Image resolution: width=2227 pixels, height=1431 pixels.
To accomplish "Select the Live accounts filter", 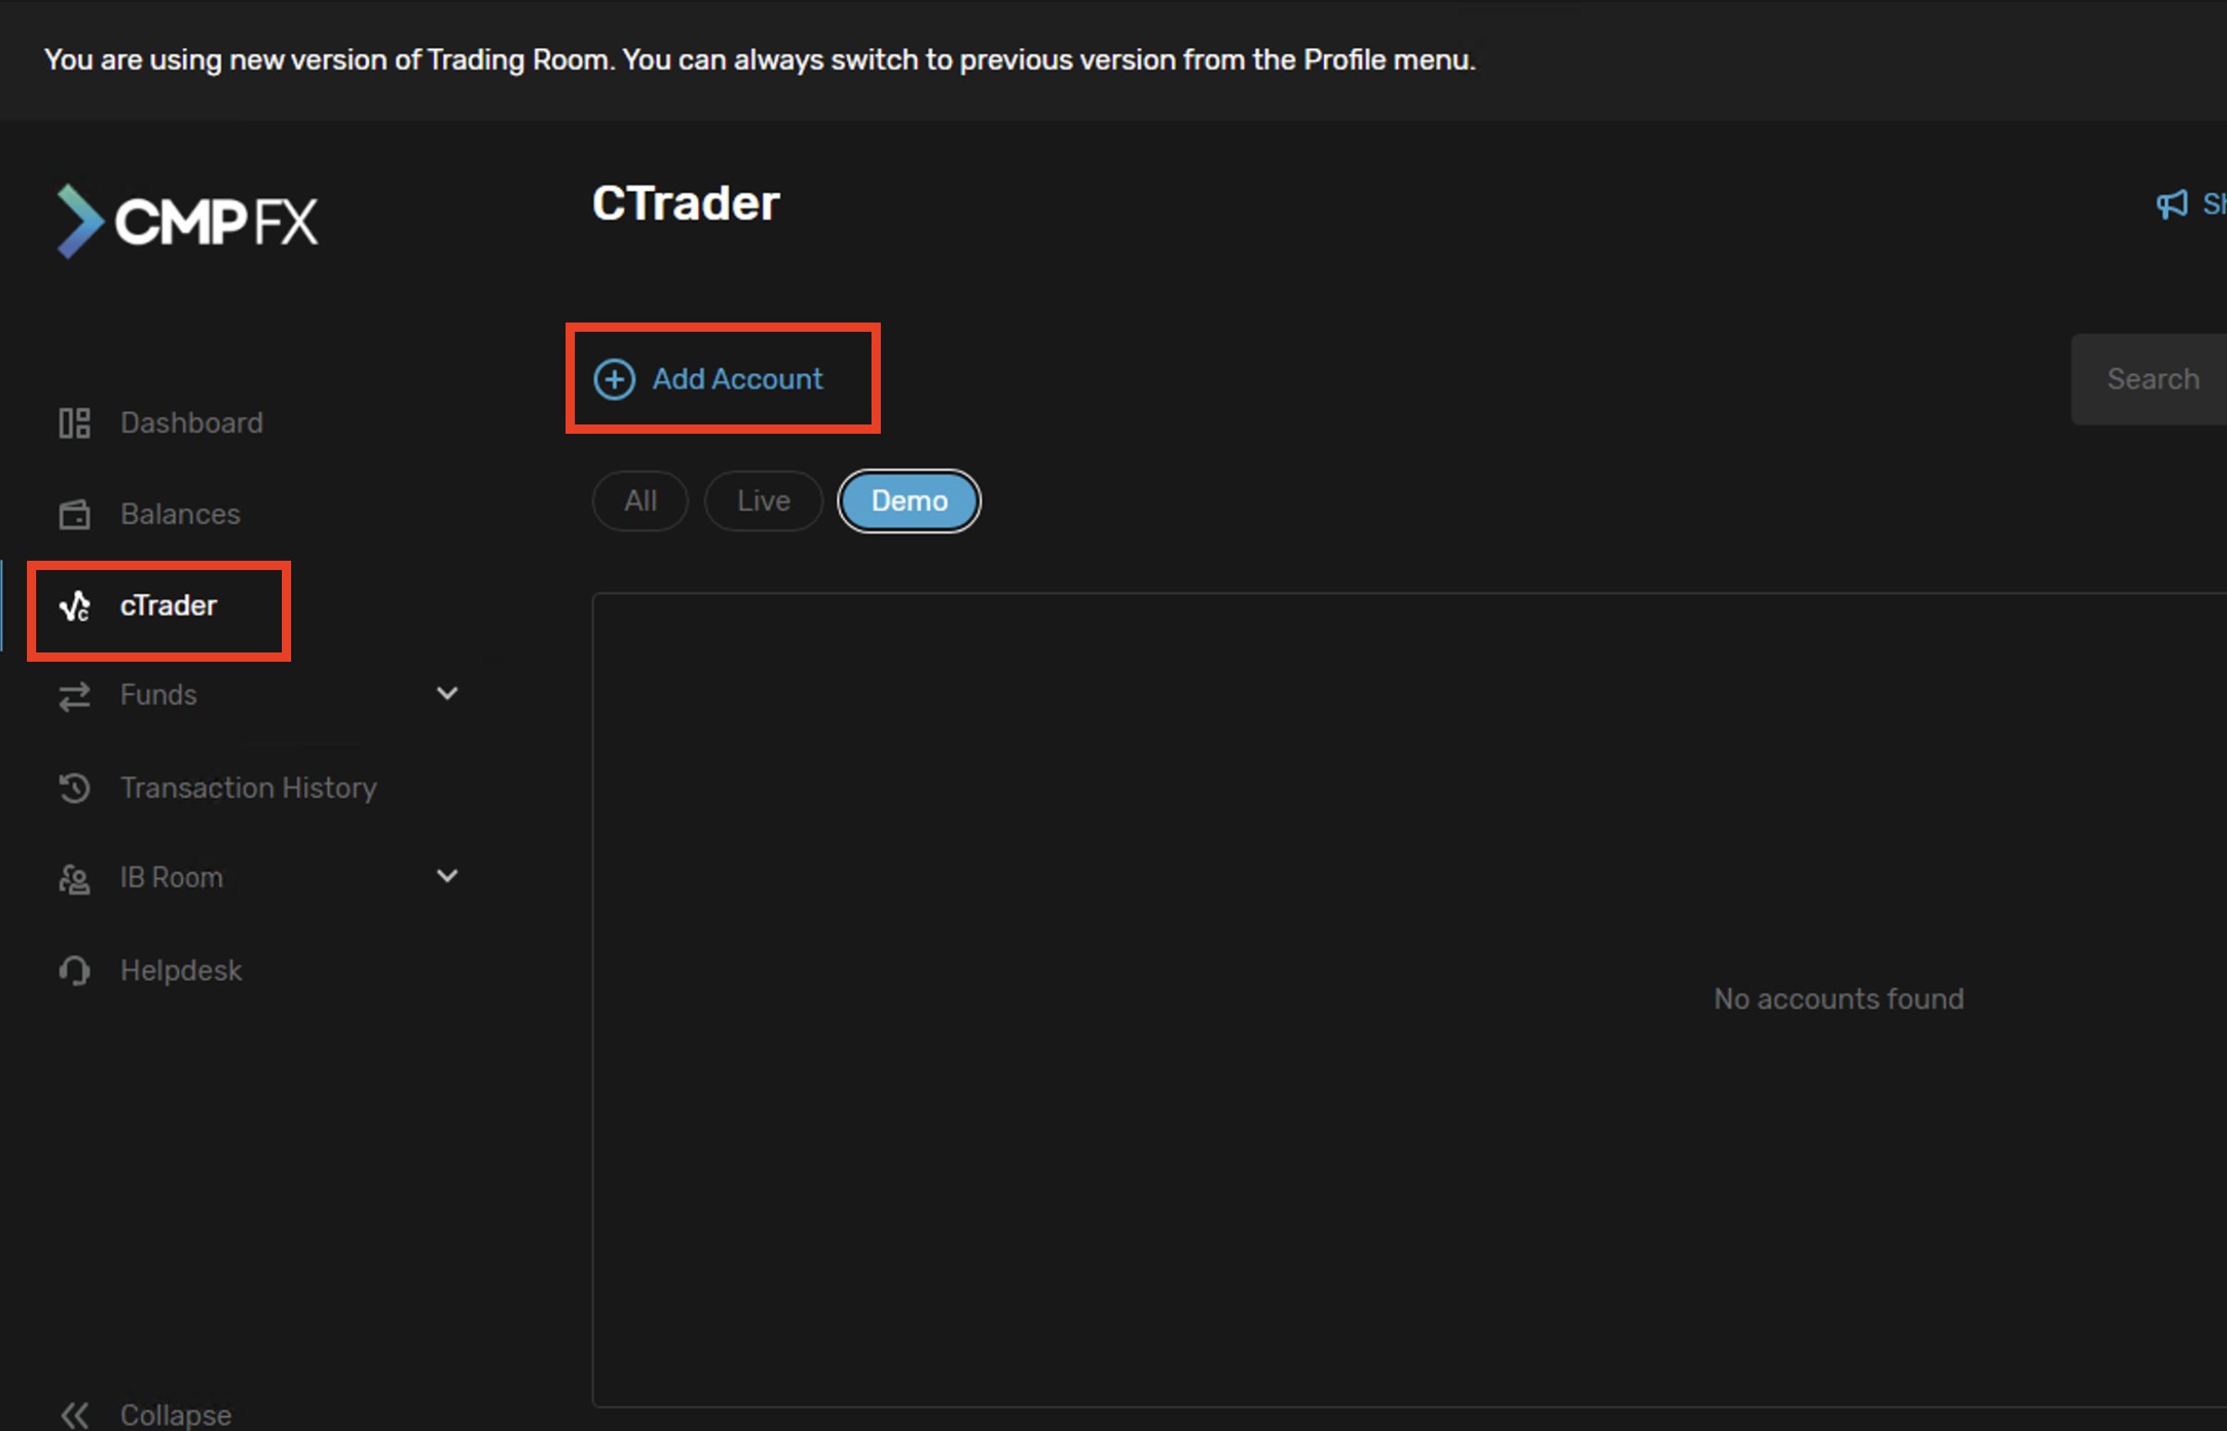I will [x=764, y=500].
